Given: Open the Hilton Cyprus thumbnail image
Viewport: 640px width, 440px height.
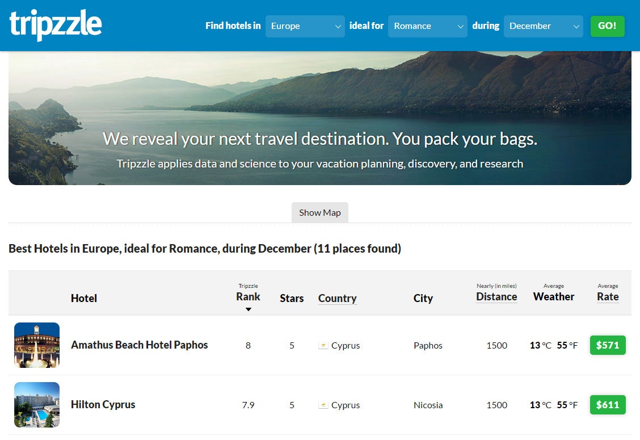Looking at the screenshot, I should point(37,405).
